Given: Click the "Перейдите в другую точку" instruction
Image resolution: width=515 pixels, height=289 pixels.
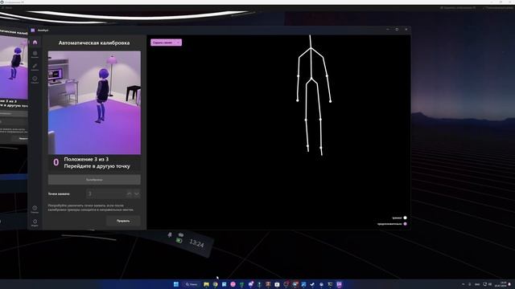Looking at the screenshot, I should point(97,166).
